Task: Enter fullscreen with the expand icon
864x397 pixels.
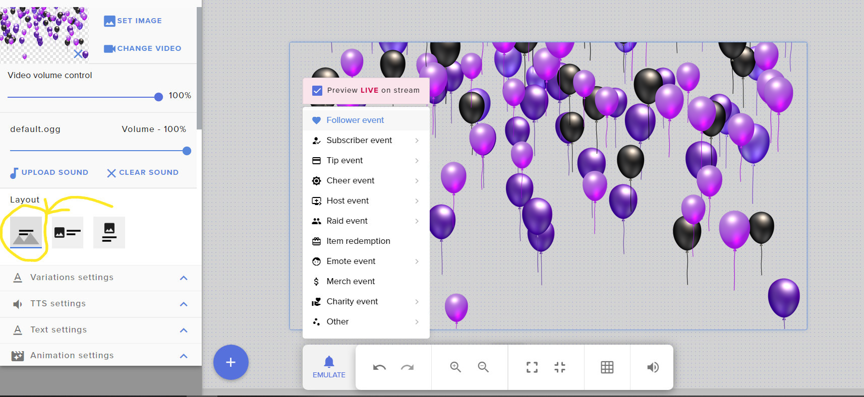Action: [x=532, y=367]
